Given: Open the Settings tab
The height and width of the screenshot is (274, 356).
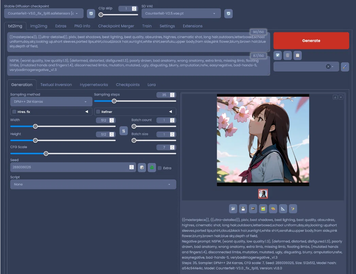Looking at the screenshot, I should tap(167, 26).
